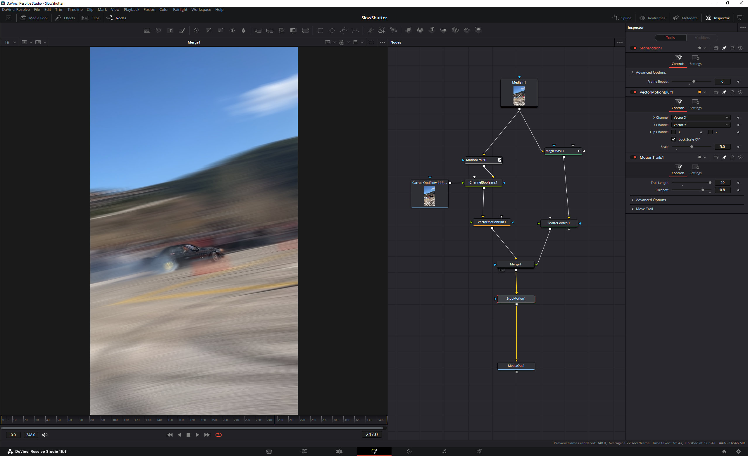Screen dimensions: 748x456
Task: Switch to the Modifiers tab
Action: pos(702,38)
